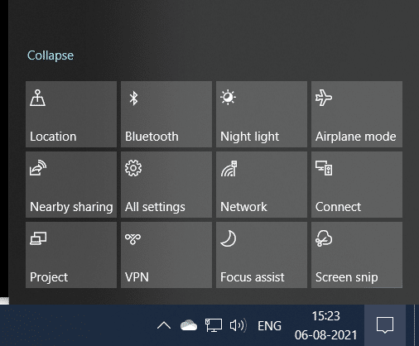Toggle Airplane mode tile

357,114
